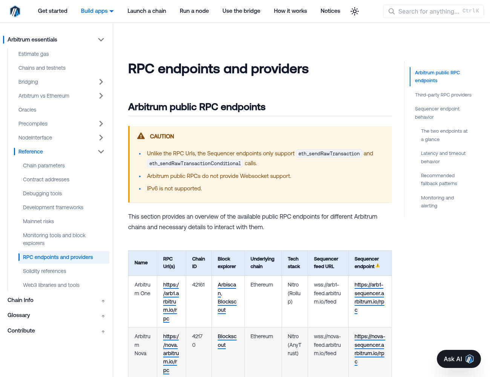
Task: Jump to Recommended fallback patterns
Action: click(439, 179)
